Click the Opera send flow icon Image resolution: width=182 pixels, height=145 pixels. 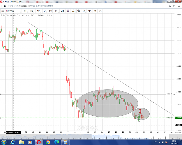[174, 6]
